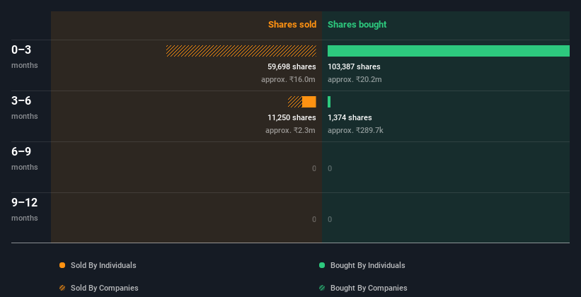Click the 1,374 shares value

tap(350, 117)
